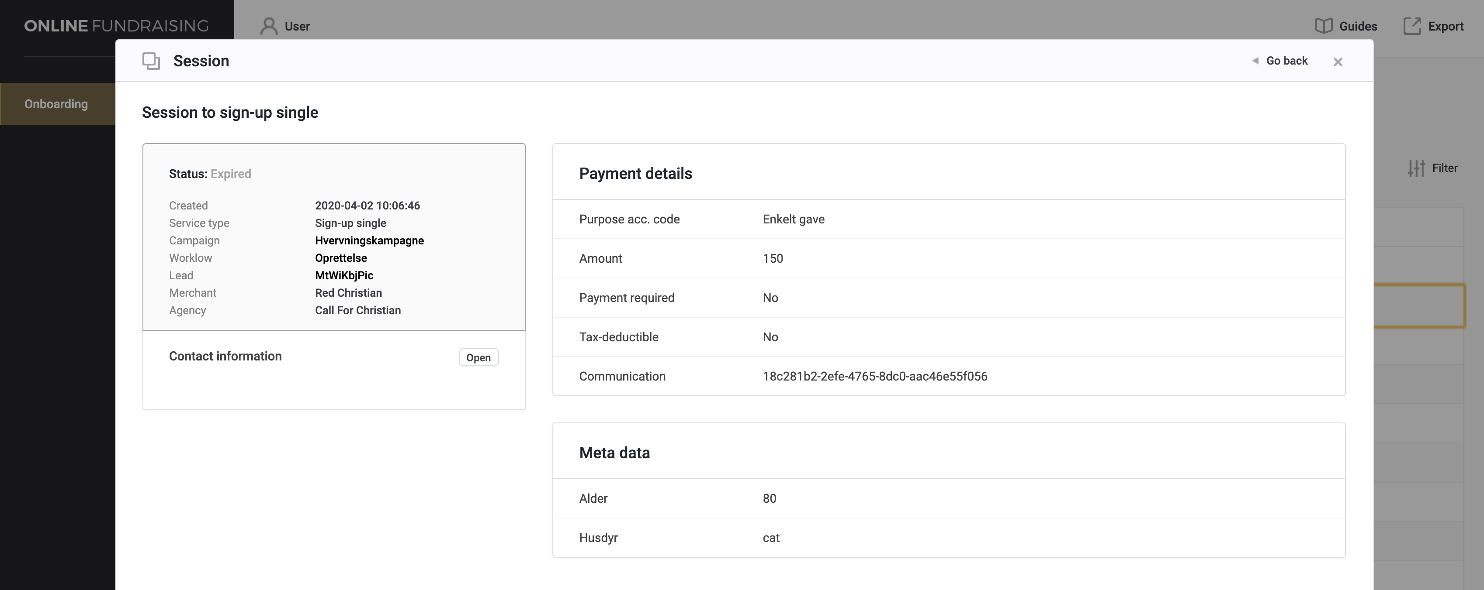Click the Expired status text
This screenshot has height=590, width=1484.
(230, 174)
